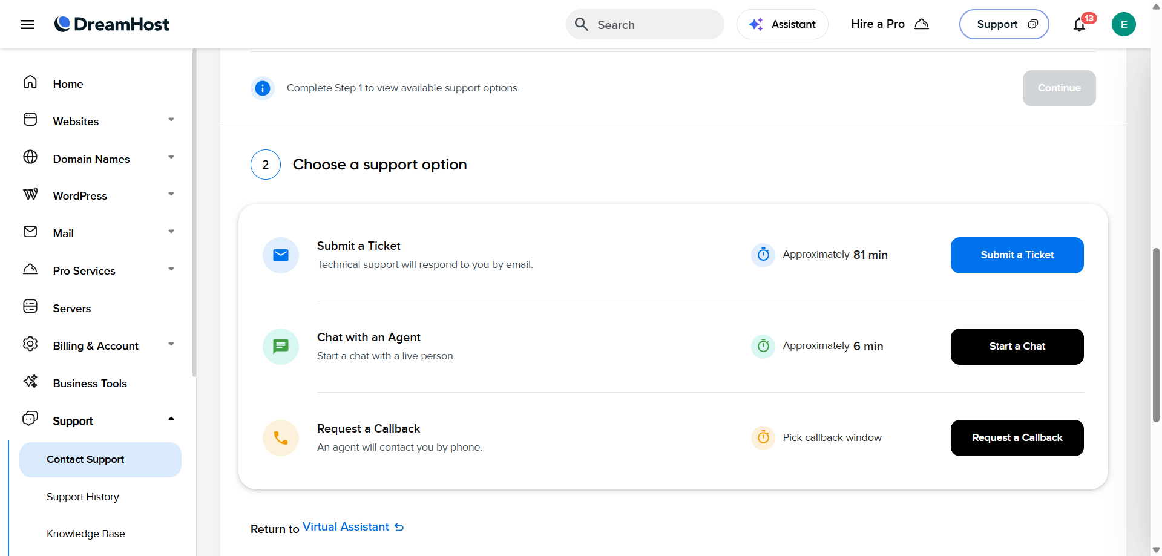The width and height of the screenshot is (1162, 556).
Task: Select Contact Support in sidebar
Action: [100, 460]
